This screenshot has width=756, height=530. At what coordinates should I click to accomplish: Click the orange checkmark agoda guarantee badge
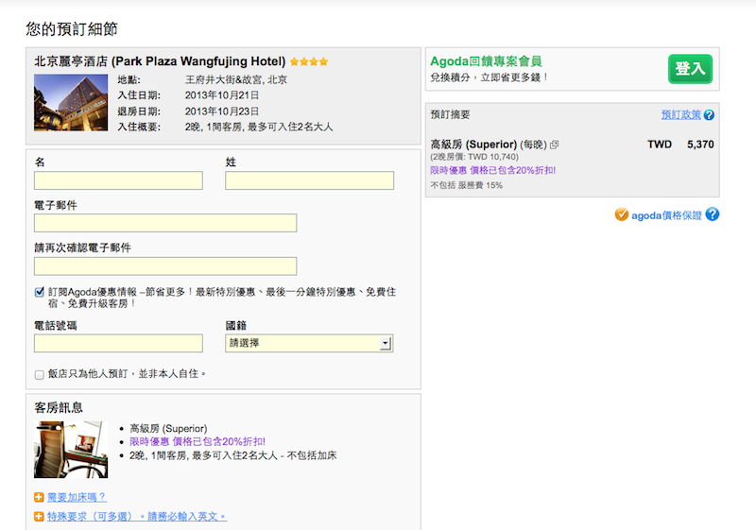[x=622, y=214]
